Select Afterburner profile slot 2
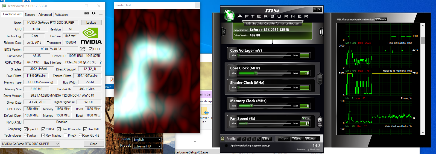Image resolution: width=436 pixels, height=154 pixels. 244,139
